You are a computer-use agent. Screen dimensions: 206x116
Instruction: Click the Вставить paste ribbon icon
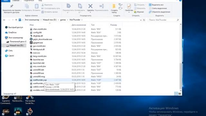tap(36, 6)
